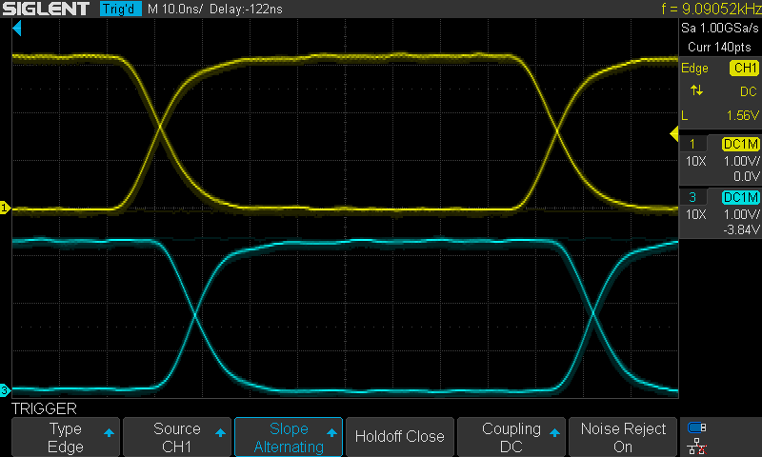Click the Curr 140pts memory depth
Screen dimensions: 762x457
pos(719,47)
